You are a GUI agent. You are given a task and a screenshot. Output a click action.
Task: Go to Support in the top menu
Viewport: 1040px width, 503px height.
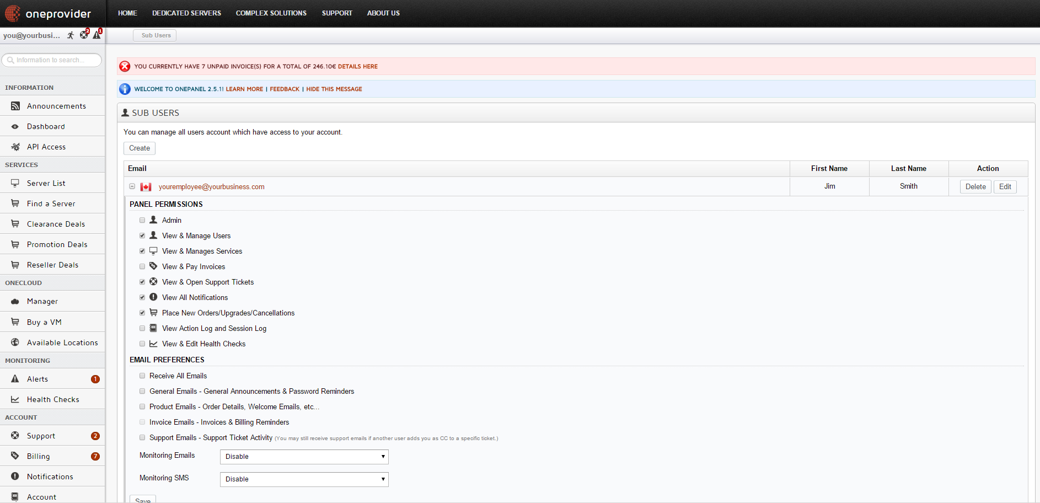337,13
